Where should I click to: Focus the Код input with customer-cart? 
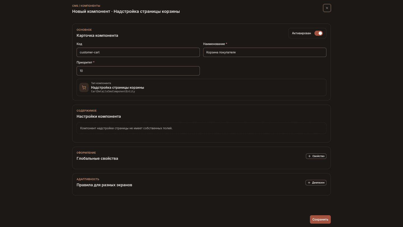138,52
